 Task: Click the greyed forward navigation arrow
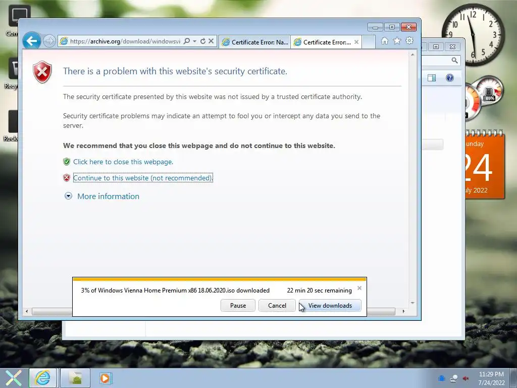click(x=49, y=41)
